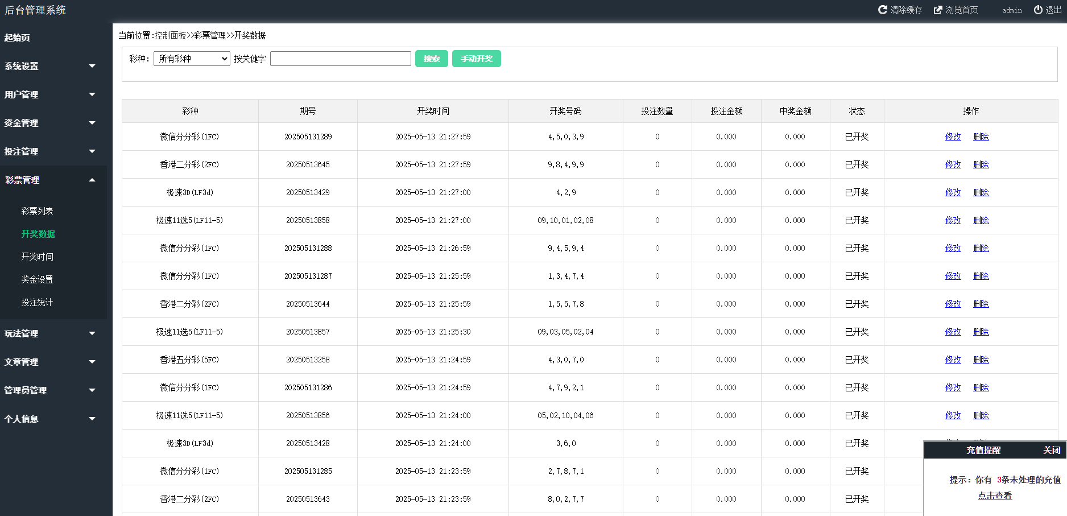Open the 彩种 dropdown list
The width and height of the screenshot is (1067, 516).
(192, 59)
